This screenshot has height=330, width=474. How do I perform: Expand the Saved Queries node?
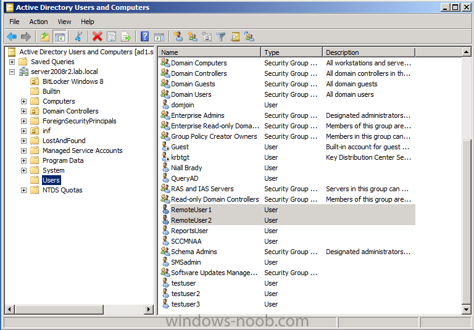pyautogui.click(x=12, y=62)
